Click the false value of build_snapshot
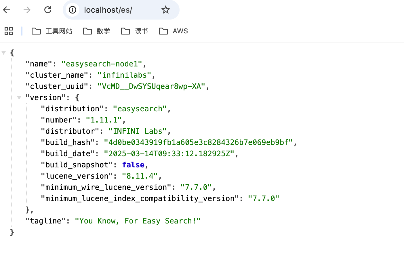The image size is (404, 260). pos(133,165)
